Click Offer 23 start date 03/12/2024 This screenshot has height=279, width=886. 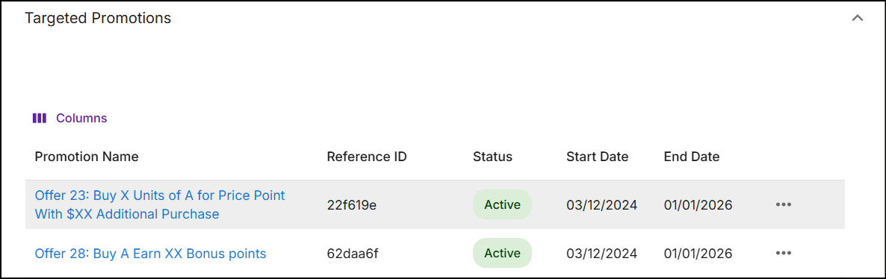point(602,205)
